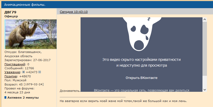The height and width of the screenshot is (107, 213).
Task: Click the embedded video scrollbar down arrow
Action: 205,89
